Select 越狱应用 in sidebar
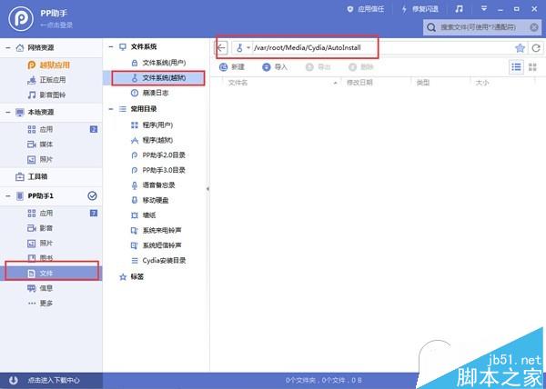 [x=48, y=65]
